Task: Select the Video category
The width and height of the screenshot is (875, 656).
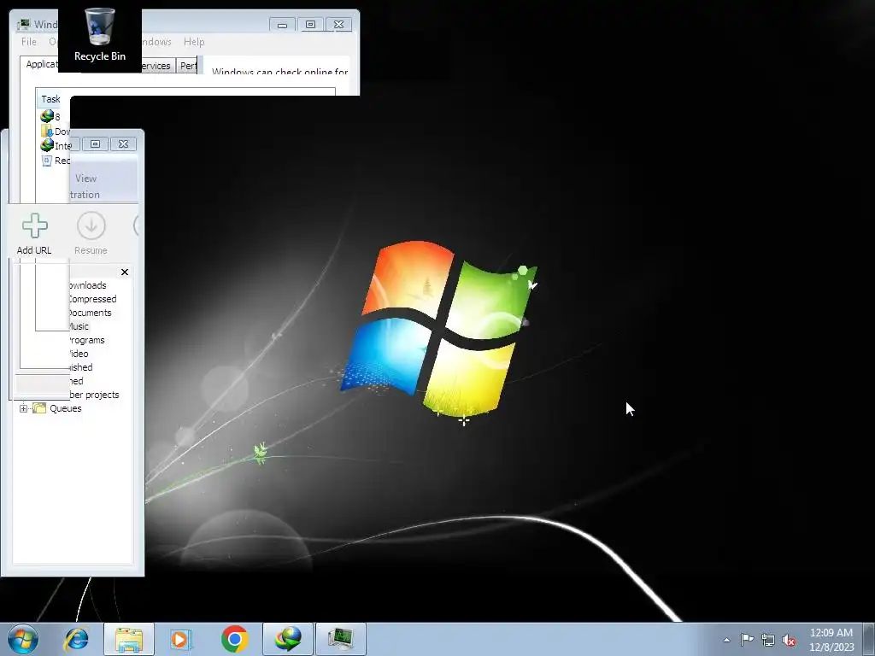Action: pos(78,354)
